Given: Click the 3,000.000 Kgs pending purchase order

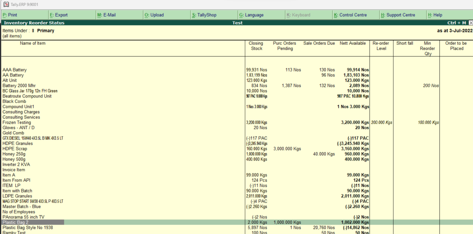Looking at the screenshot, I should (287, 149).
